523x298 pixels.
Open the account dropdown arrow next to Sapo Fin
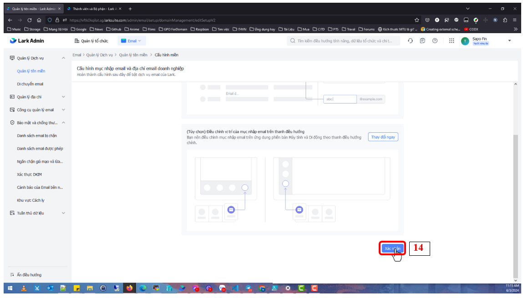coord(510,40)
